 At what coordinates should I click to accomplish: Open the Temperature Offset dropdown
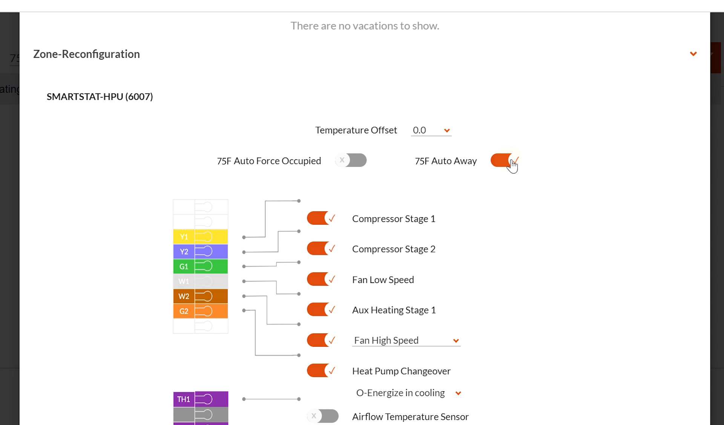[431, 130]
